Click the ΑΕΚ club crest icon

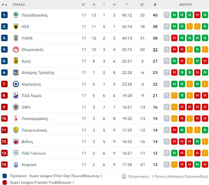click(x=16, y=26)
